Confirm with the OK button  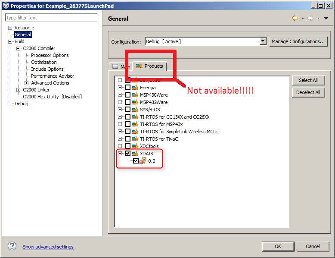coord(278,246)
